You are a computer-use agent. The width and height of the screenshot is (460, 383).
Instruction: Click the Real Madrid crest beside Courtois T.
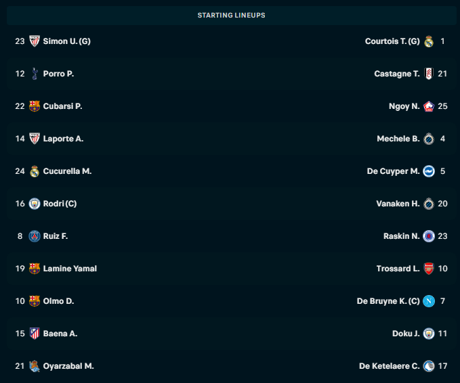[x=429, y=41]
